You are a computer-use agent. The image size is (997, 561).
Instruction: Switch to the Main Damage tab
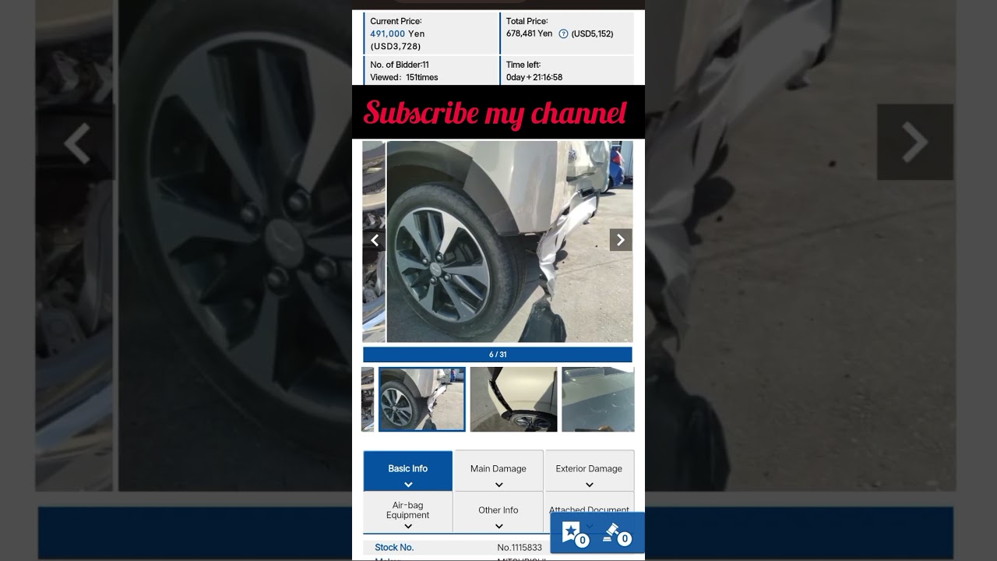(498, 471)
